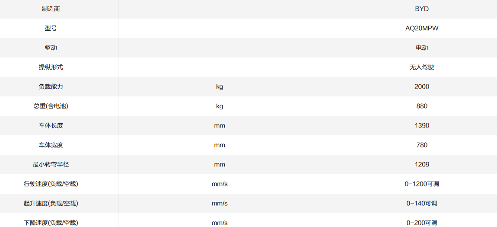Click the 总重(含电池) label
The image size is (497, 227).
51,106
